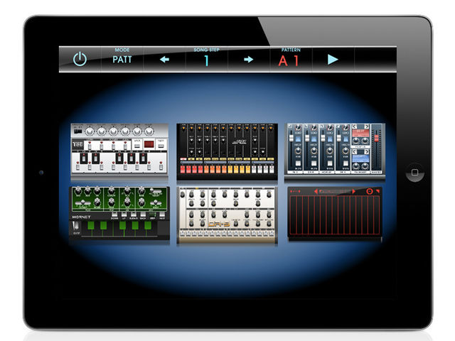The height and width of the screenshot is (341, 455).
Task: Start playback with the play triangle
Action: (333, 60)
